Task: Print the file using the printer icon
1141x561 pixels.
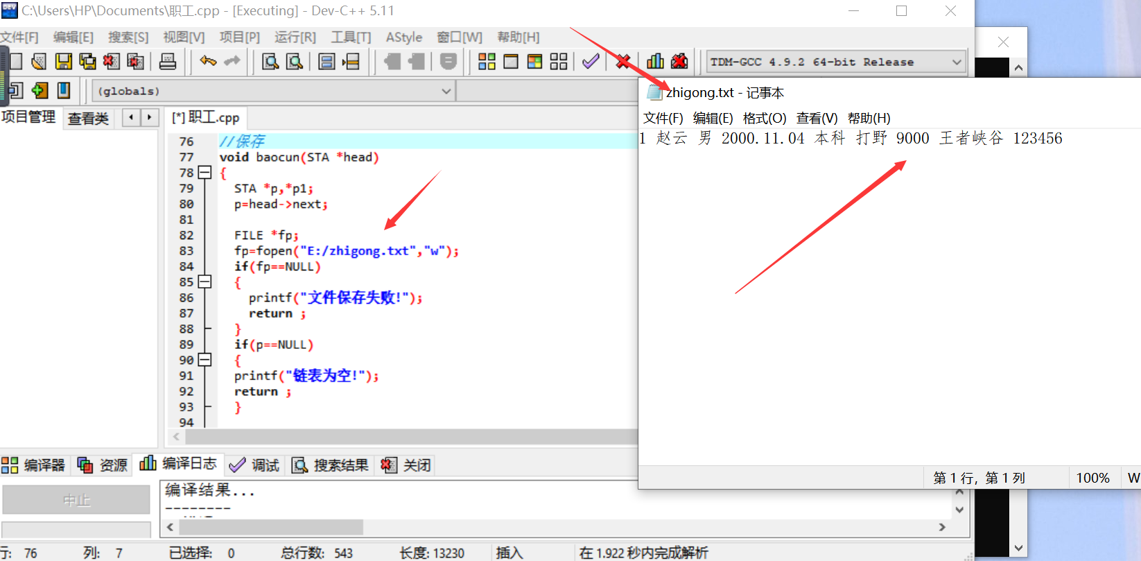Action: (x=168, y=62)
